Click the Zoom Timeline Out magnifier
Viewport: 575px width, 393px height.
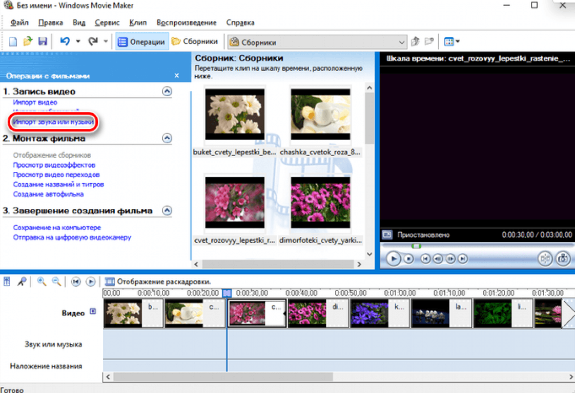[56, 281]
